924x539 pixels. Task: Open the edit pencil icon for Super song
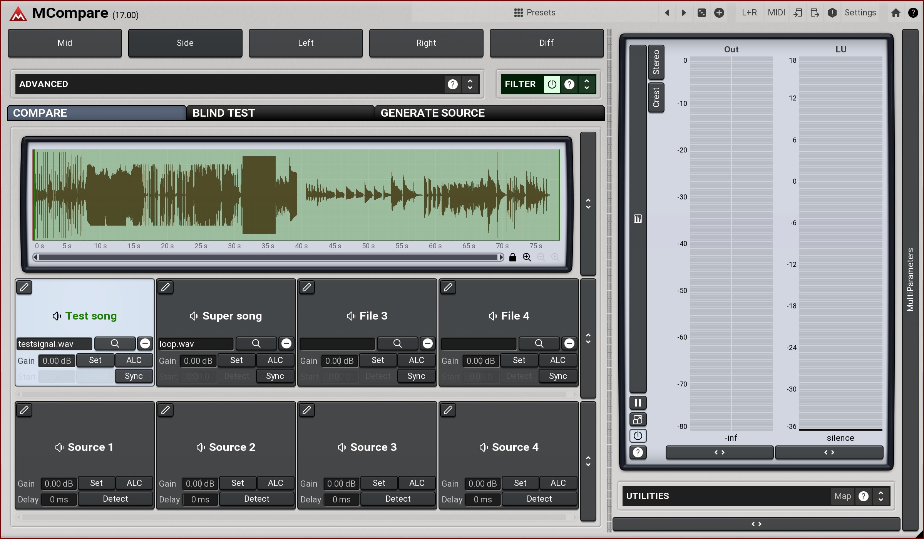pyautogui.click(x=166, y=287)
